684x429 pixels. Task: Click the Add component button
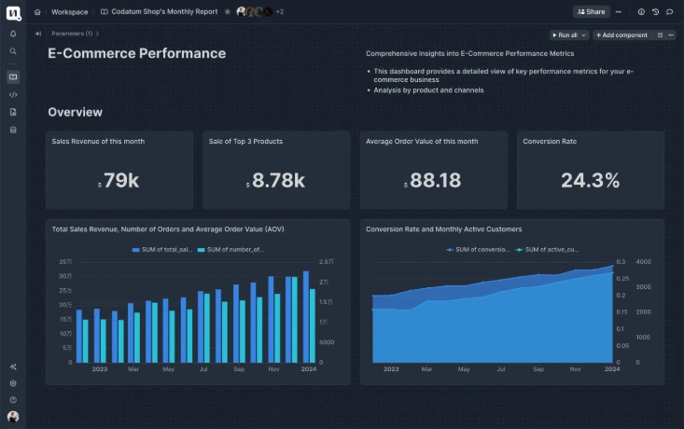coord(621,35)
